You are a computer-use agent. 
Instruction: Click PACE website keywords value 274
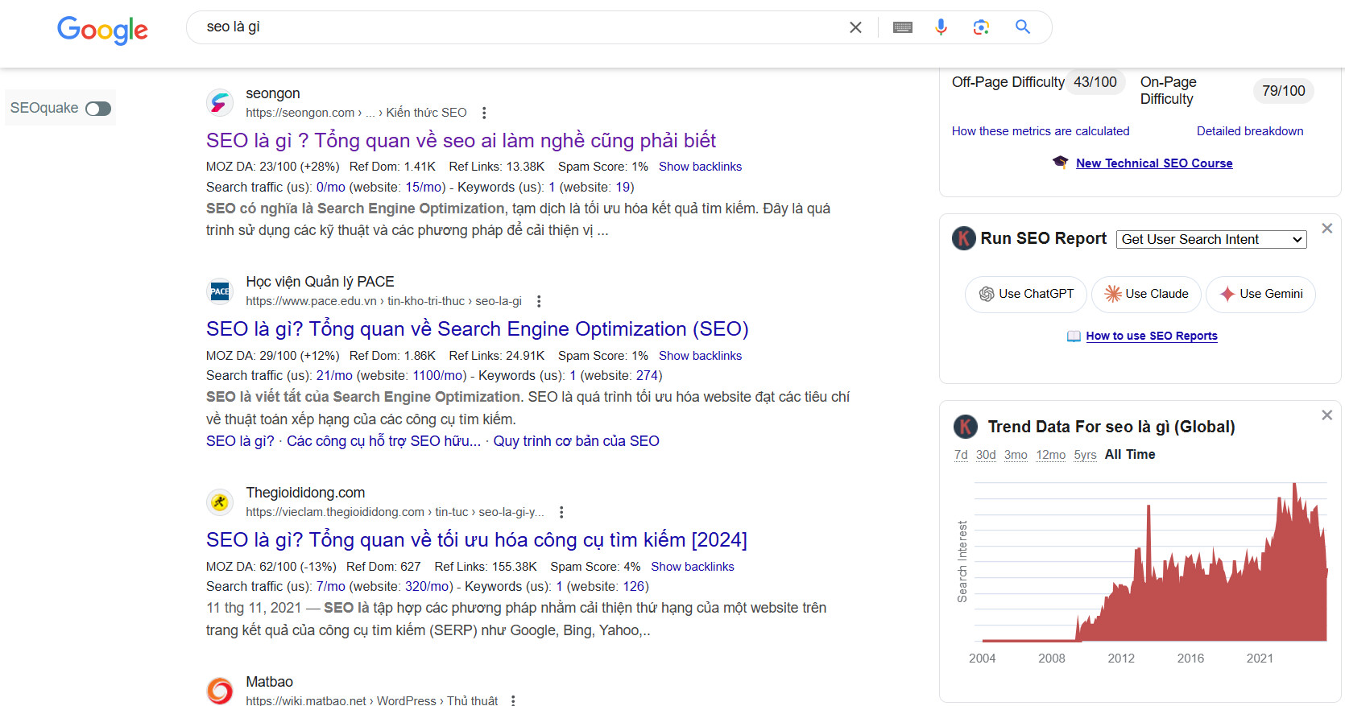point(648,375)
